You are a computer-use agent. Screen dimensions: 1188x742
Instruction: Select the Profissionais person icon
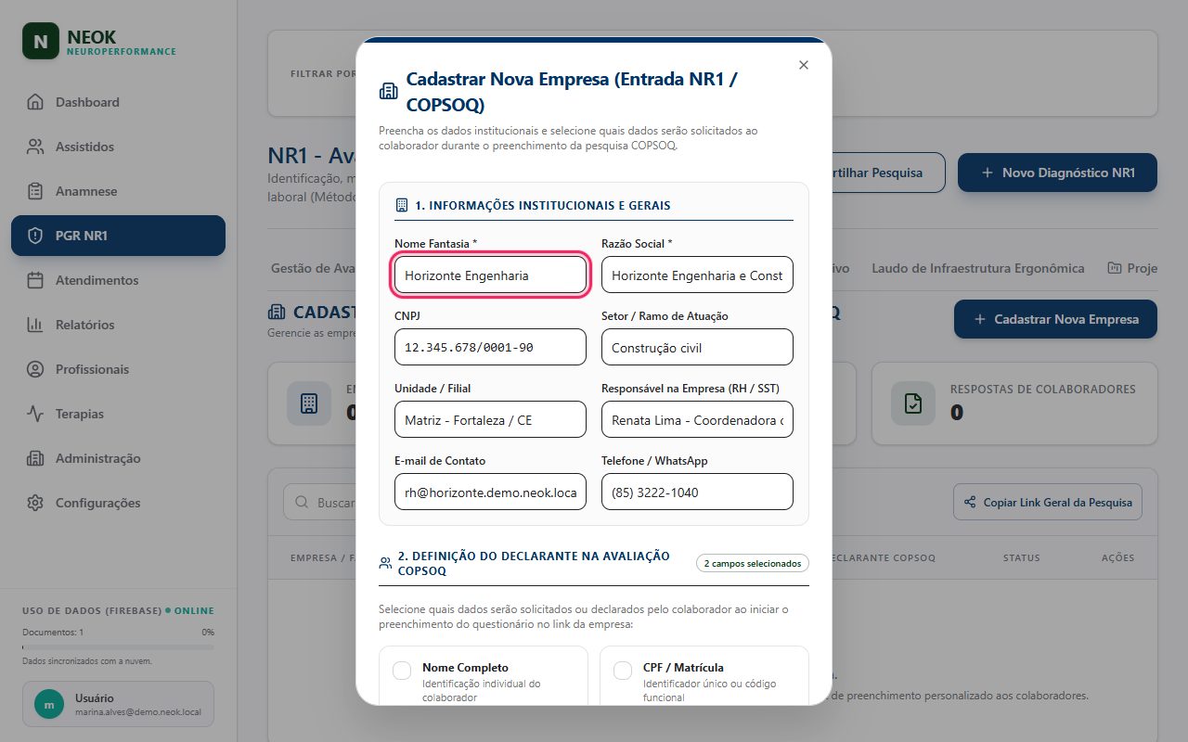35,369
